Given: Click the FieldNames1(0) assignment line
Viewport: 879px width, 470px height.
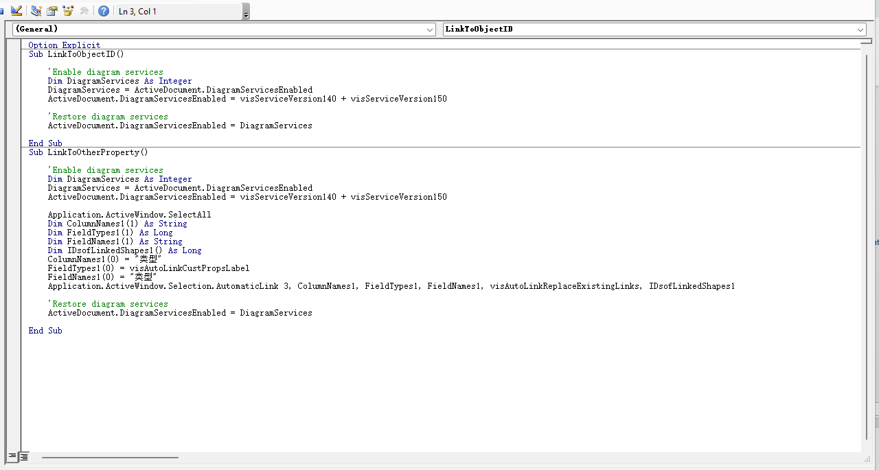Looking at the screenshot, I should point(103,277).
